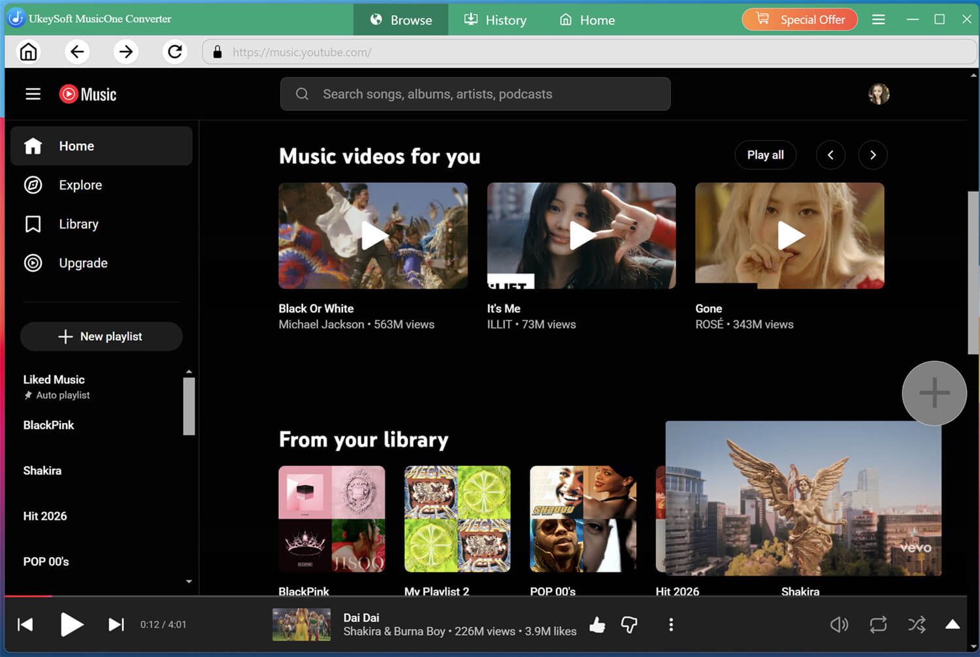Open the three-dot more options menu

[x=671, y=625]
